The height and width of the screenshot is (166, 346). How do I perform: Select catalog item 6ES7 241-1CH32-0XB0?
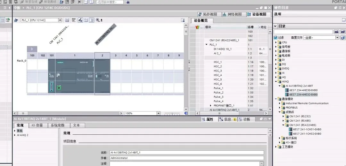pyautogui.click(x=307, y=134)
